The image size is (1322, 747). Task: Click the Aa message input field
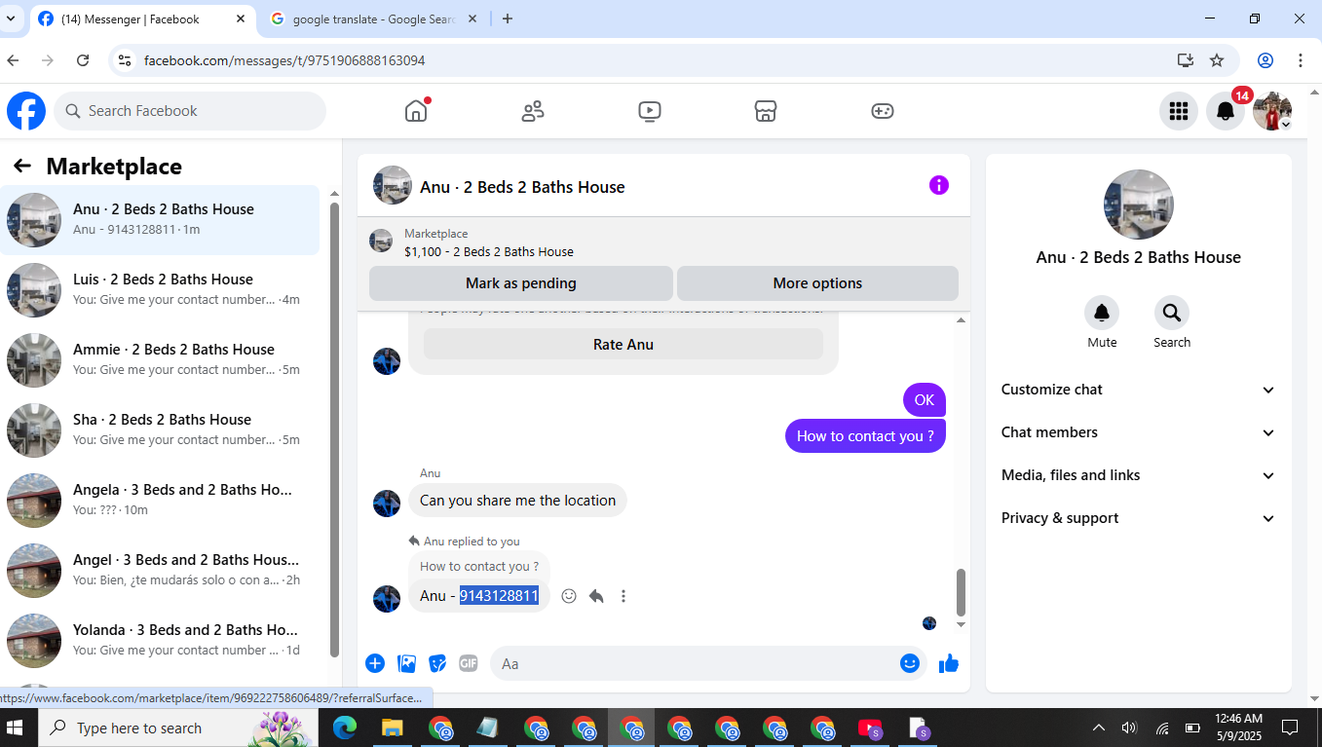[708, 663]
